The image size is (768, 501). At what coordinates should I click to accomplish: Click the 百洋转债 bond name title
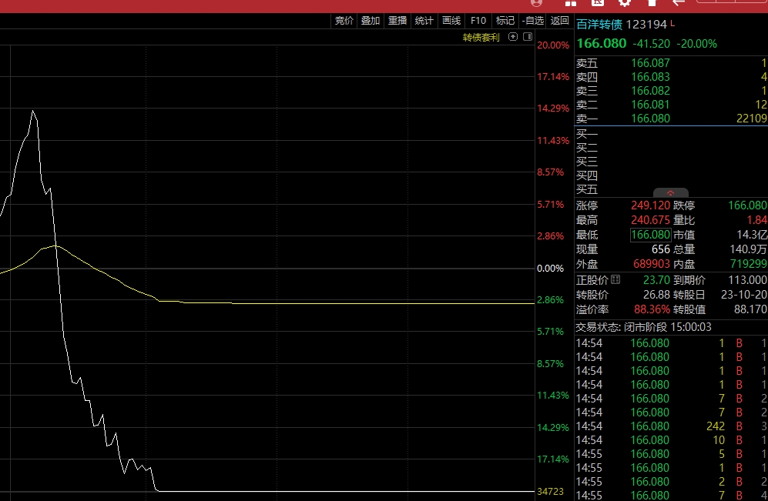[599, 24]
